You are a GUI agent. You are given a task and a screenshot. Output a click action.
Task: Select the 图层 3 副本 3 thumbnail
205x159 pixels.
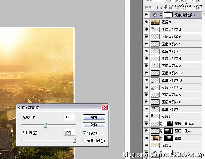155,66
